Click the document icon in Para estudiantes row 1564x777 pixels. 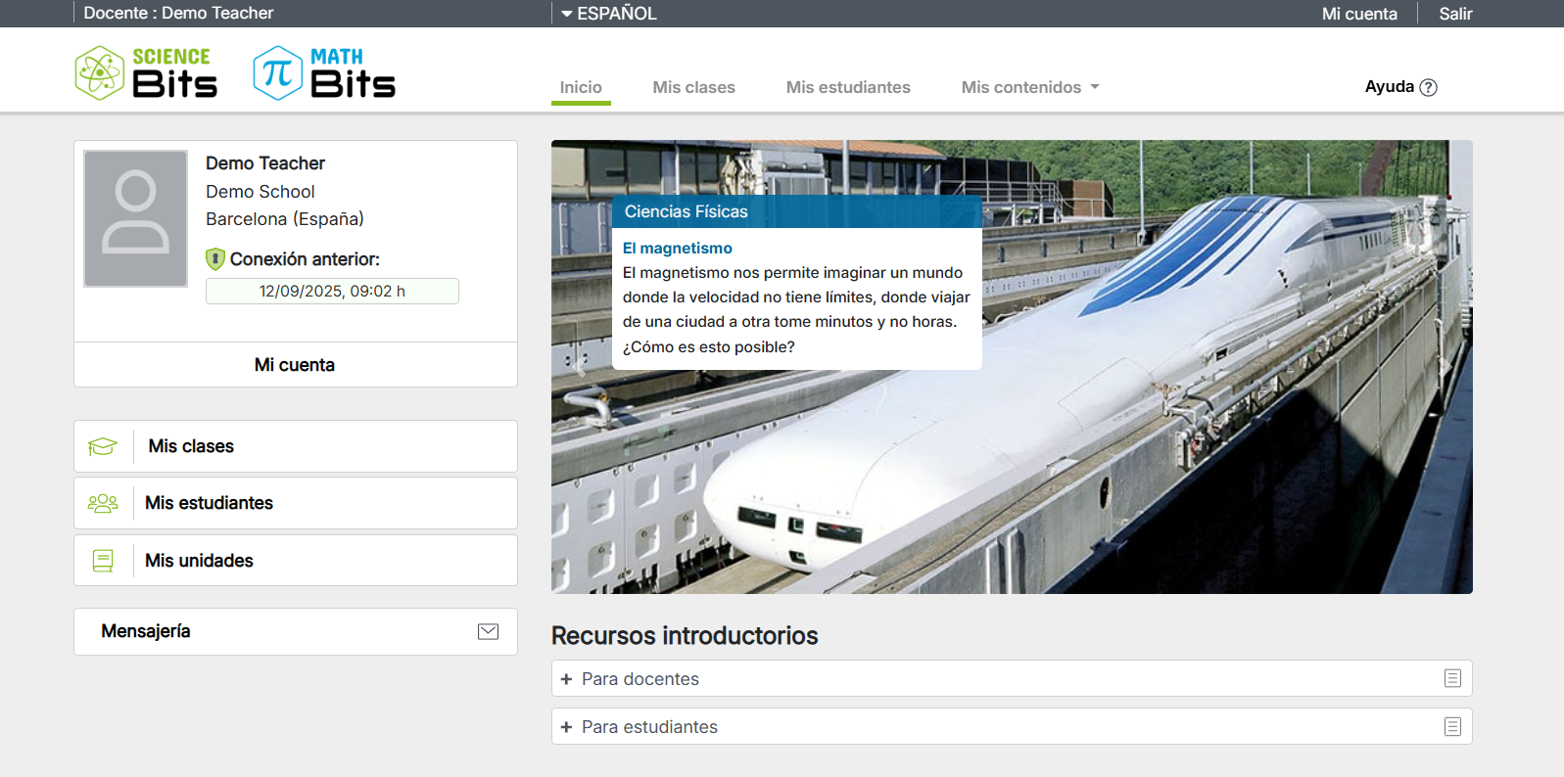1452,727
